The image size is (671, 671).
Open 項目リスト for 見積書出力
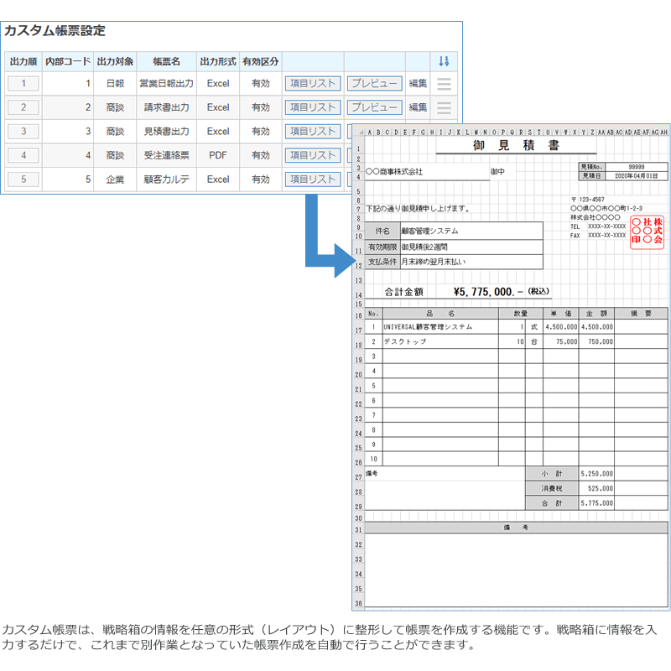[x=312, y=131]
